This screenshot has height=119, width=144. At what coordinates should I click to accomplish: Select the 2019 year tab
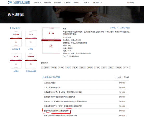(54, 68)
